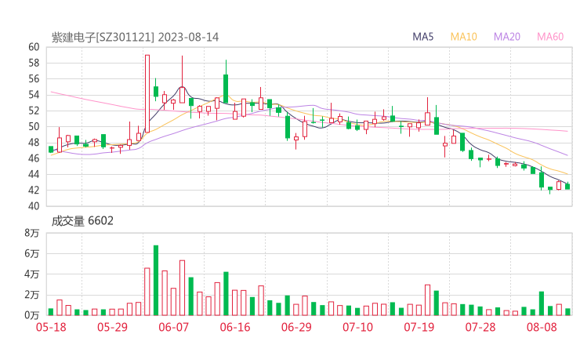This screenshot has height=345, width=580.
Task: Click the 2万 volume axis label
Action: [32, 295]
